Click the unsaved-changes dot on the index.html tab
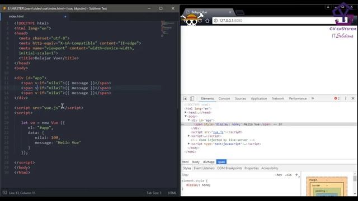The image size is (358, 201). (65, 16)
